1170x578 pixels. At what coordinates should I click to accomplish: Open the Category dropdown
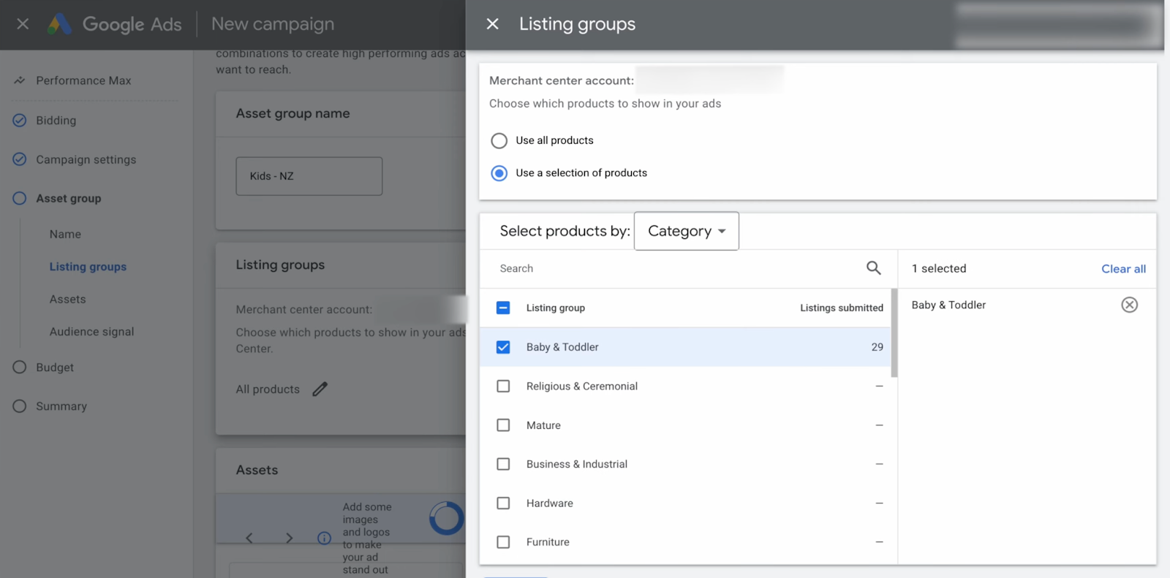tap(686, 231)
